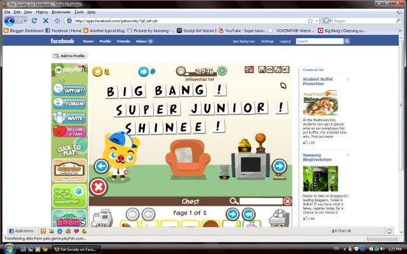Open the View menu
Image resolution: width=407 pixels, height=254 pixels.
pyautogui.click(x=28, y=12)
